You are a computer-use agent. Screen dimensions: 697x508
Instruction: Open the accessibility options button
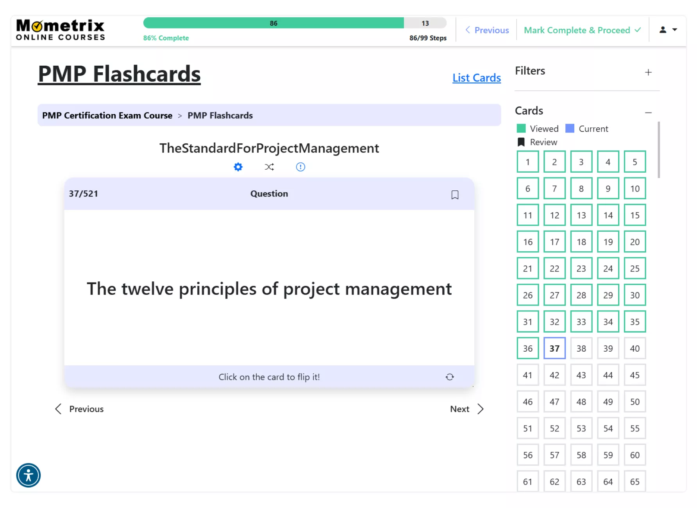pos(29,476)
